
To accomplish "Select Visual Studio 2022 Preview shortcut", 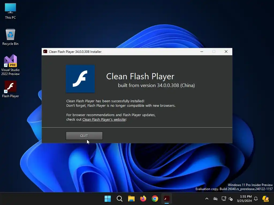I will pyautogui.click(x=10, y=65).
